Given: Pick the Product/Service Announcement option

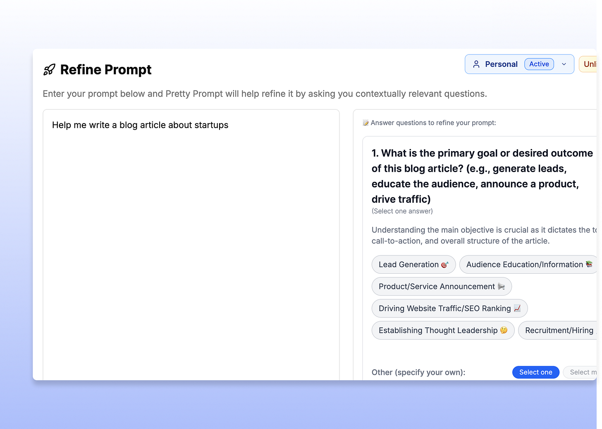Looking at the screenshot, I should pyautogui.click(x=442, y=287).
